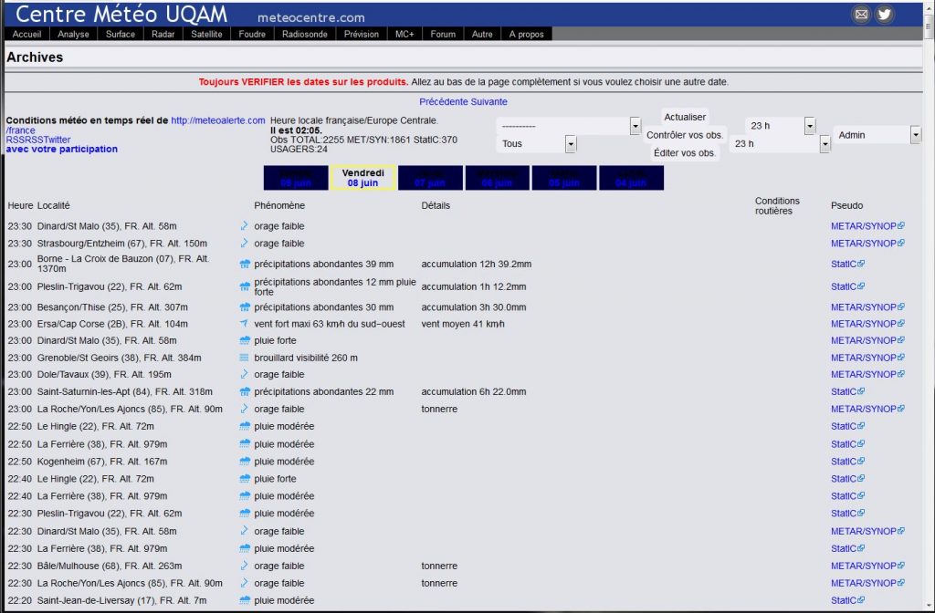Click the email envelope icon in header

[860, 14]
